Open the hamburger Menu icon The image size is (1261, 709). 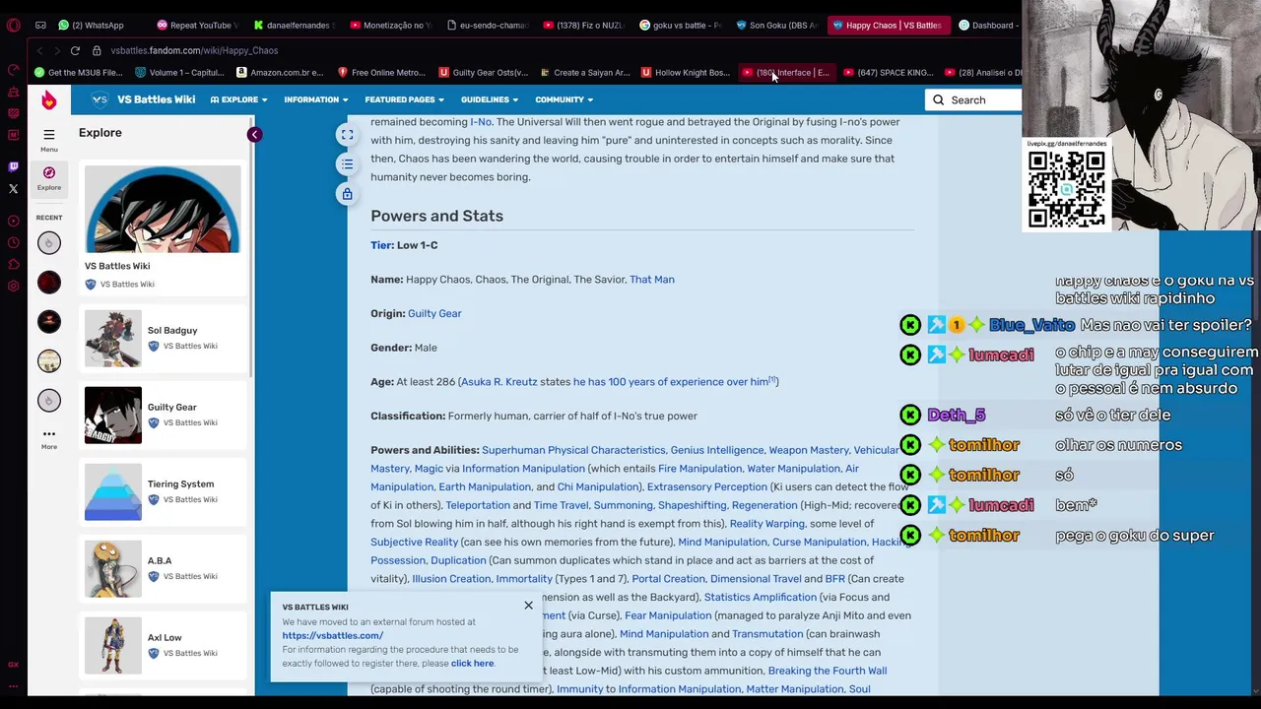coord(48,134)
